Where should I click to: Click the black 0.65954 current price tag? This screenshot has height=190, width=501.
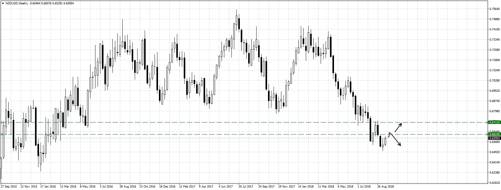pos(494,138)
